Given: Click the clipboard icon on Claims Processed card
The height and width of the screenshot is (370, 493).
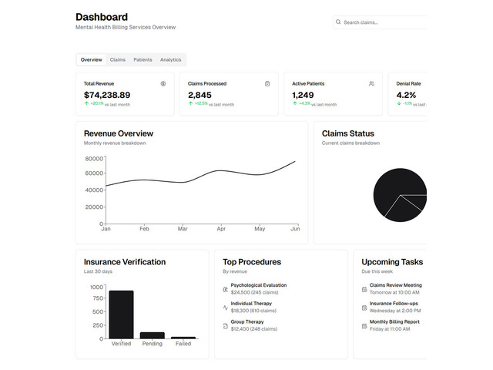Looking at the screenshot, I should pyautogui.click(x=267, y=83).
